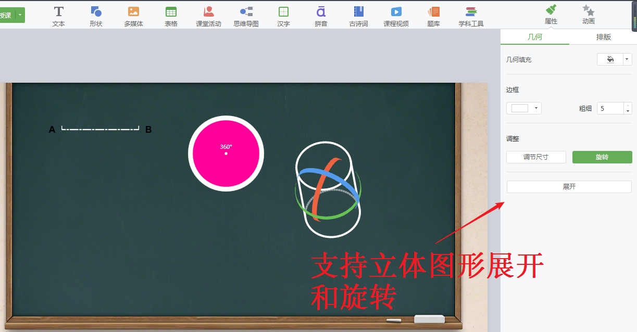Open the 拼音 pinyin tool

(321, 16)
